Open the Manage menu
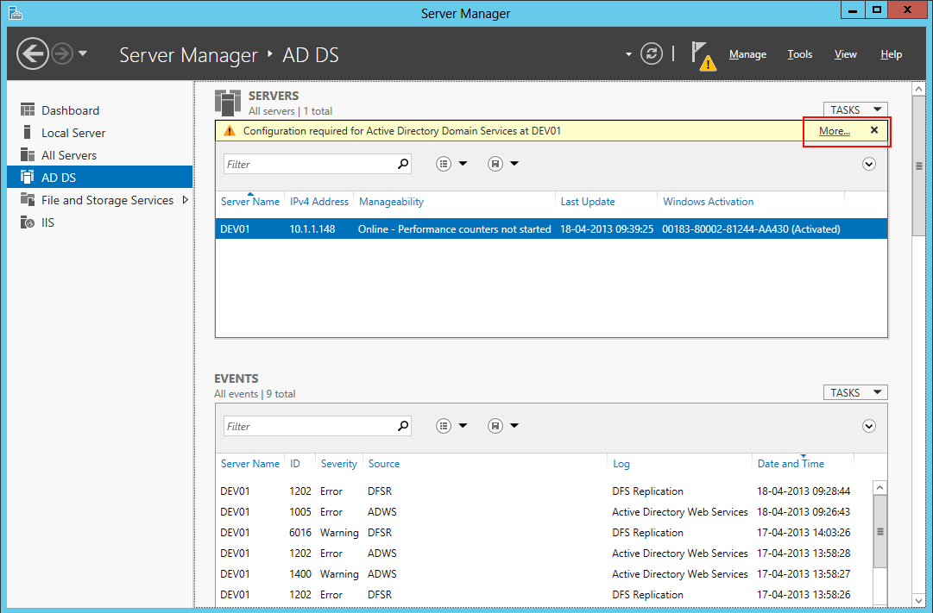933x613 pixels. point(747,54)
